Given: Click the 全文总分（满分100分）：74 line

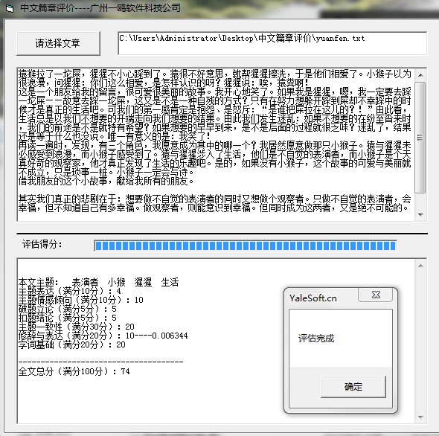Looking at the screenshot, I should tap(74, 371).
